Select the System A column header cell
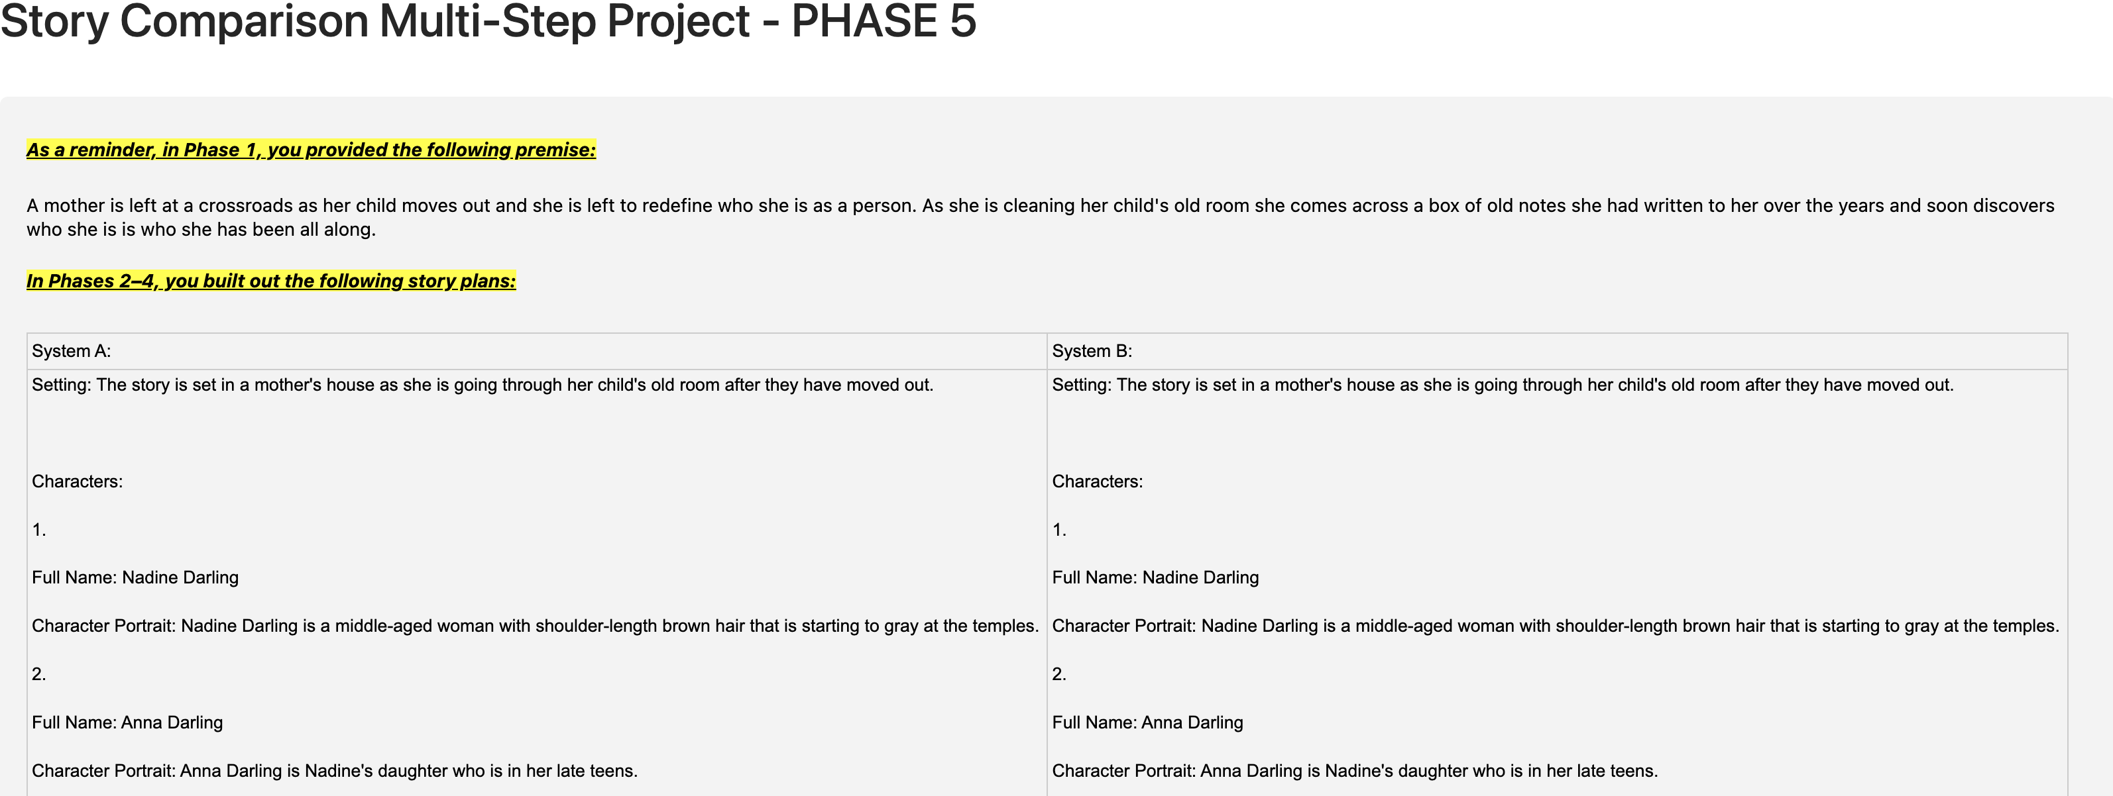Viewport: 2113px width, 796px height. pos(536,351)
